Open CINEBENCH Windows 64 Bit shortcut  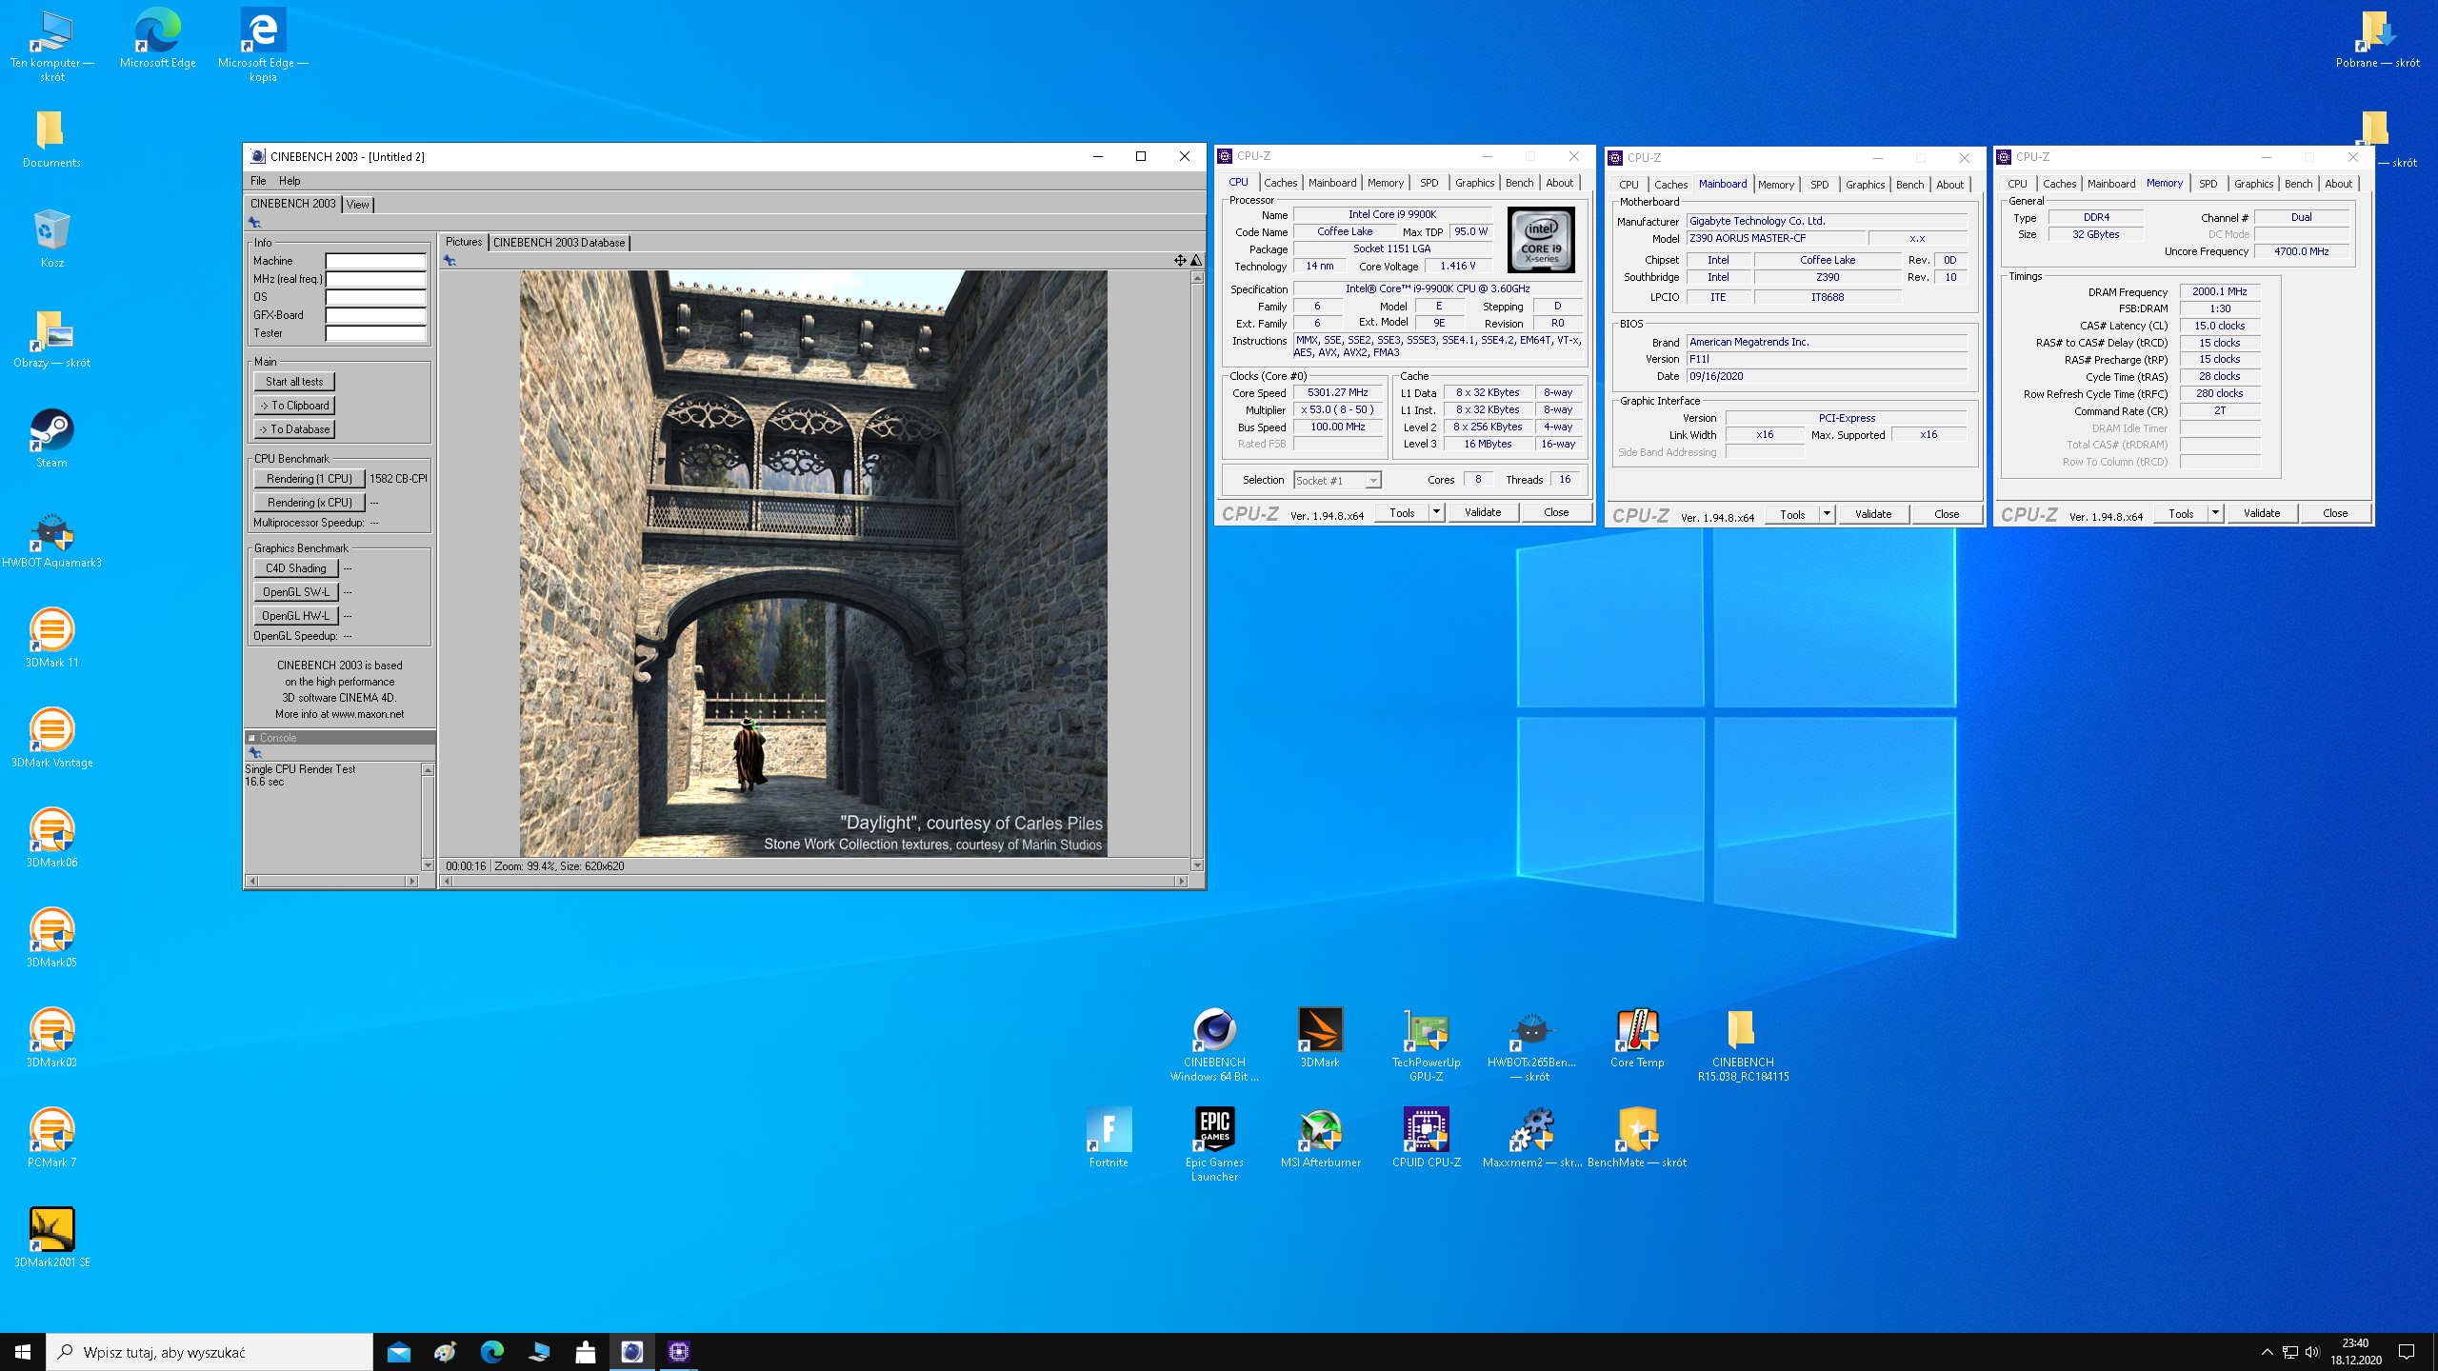1214,1045
